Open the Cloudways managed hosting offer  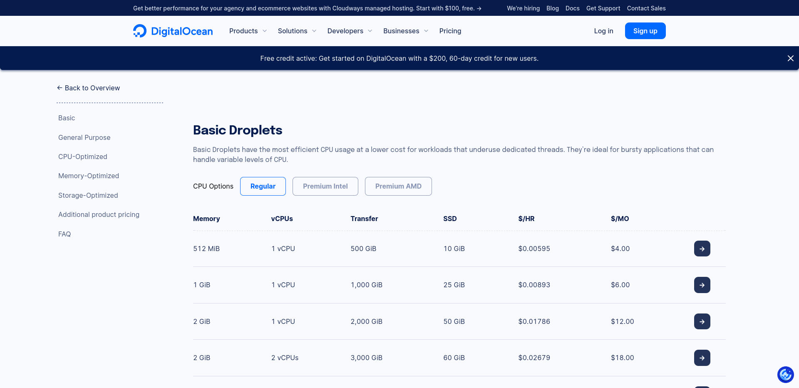pos(307,8)
